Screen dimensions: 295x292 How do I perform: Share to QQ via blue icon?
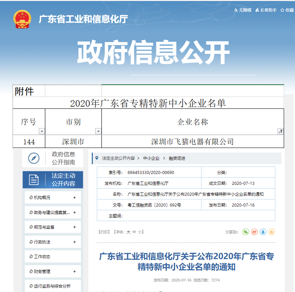pyautogui.click(x=263, y=232)
